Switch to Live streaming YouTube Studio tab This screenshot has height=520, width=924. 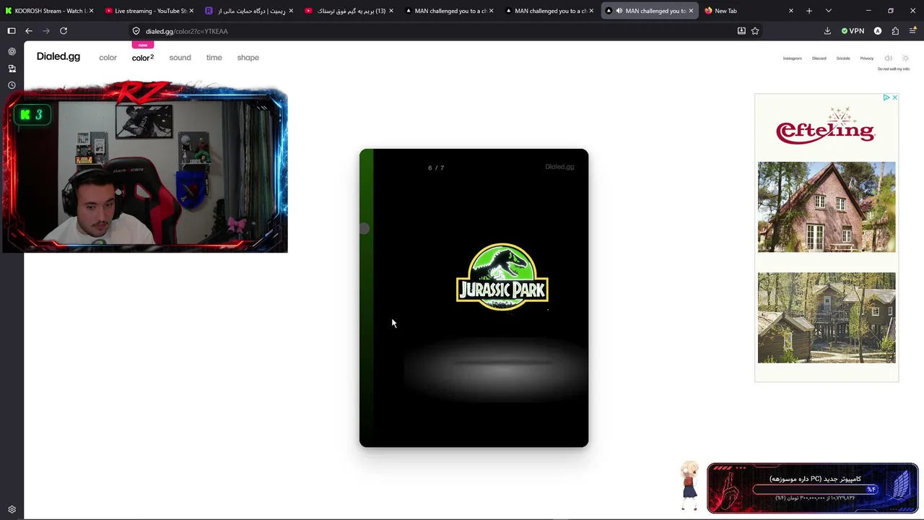[x=149, y=11]
